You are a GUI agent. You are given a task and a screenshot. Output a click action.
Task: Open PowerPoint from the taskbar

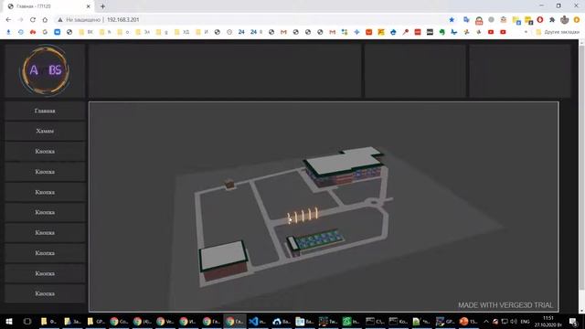click(468, 321)
